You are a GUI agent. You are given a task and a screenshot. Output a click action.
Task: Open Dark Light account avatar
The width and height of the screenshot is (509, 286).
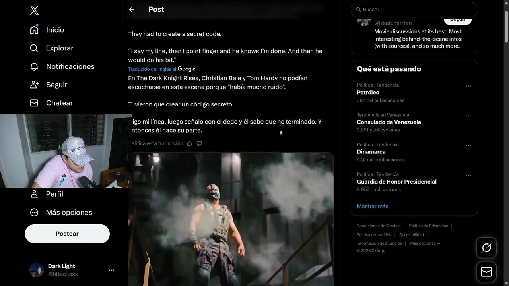37,270
